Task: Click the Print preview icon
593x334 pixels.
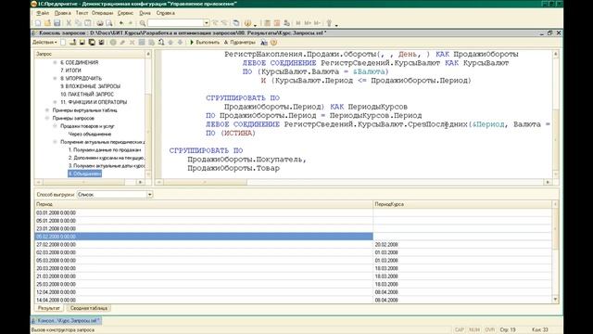Action: pyautogui.click(x=109, y=23)
